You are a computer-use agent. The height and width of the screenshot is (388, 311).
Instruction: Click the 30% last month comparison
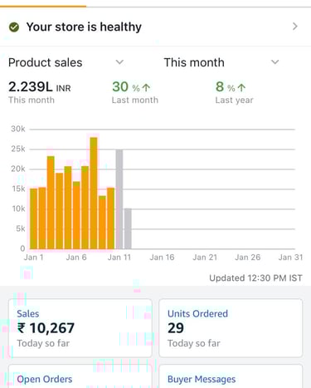click(x=131, y=87)
